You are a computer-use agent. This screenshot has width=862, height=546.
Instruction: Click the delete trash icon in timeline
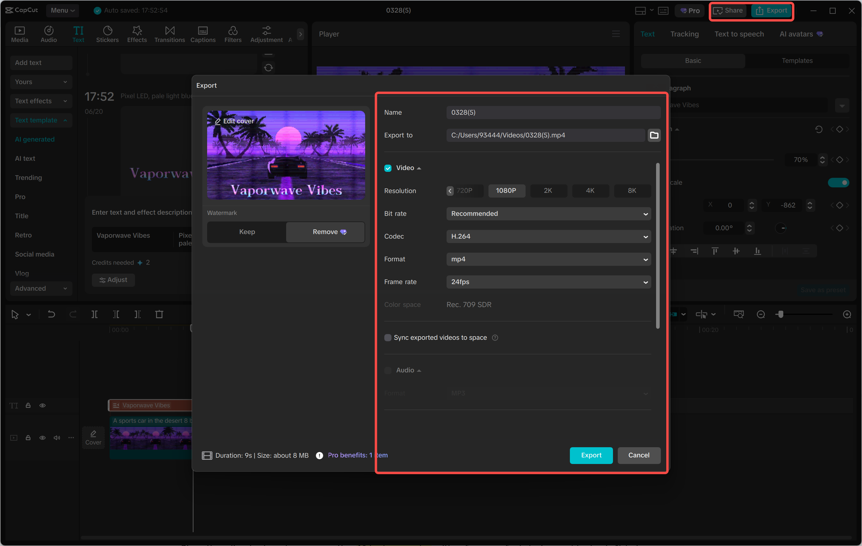(159, 314)
